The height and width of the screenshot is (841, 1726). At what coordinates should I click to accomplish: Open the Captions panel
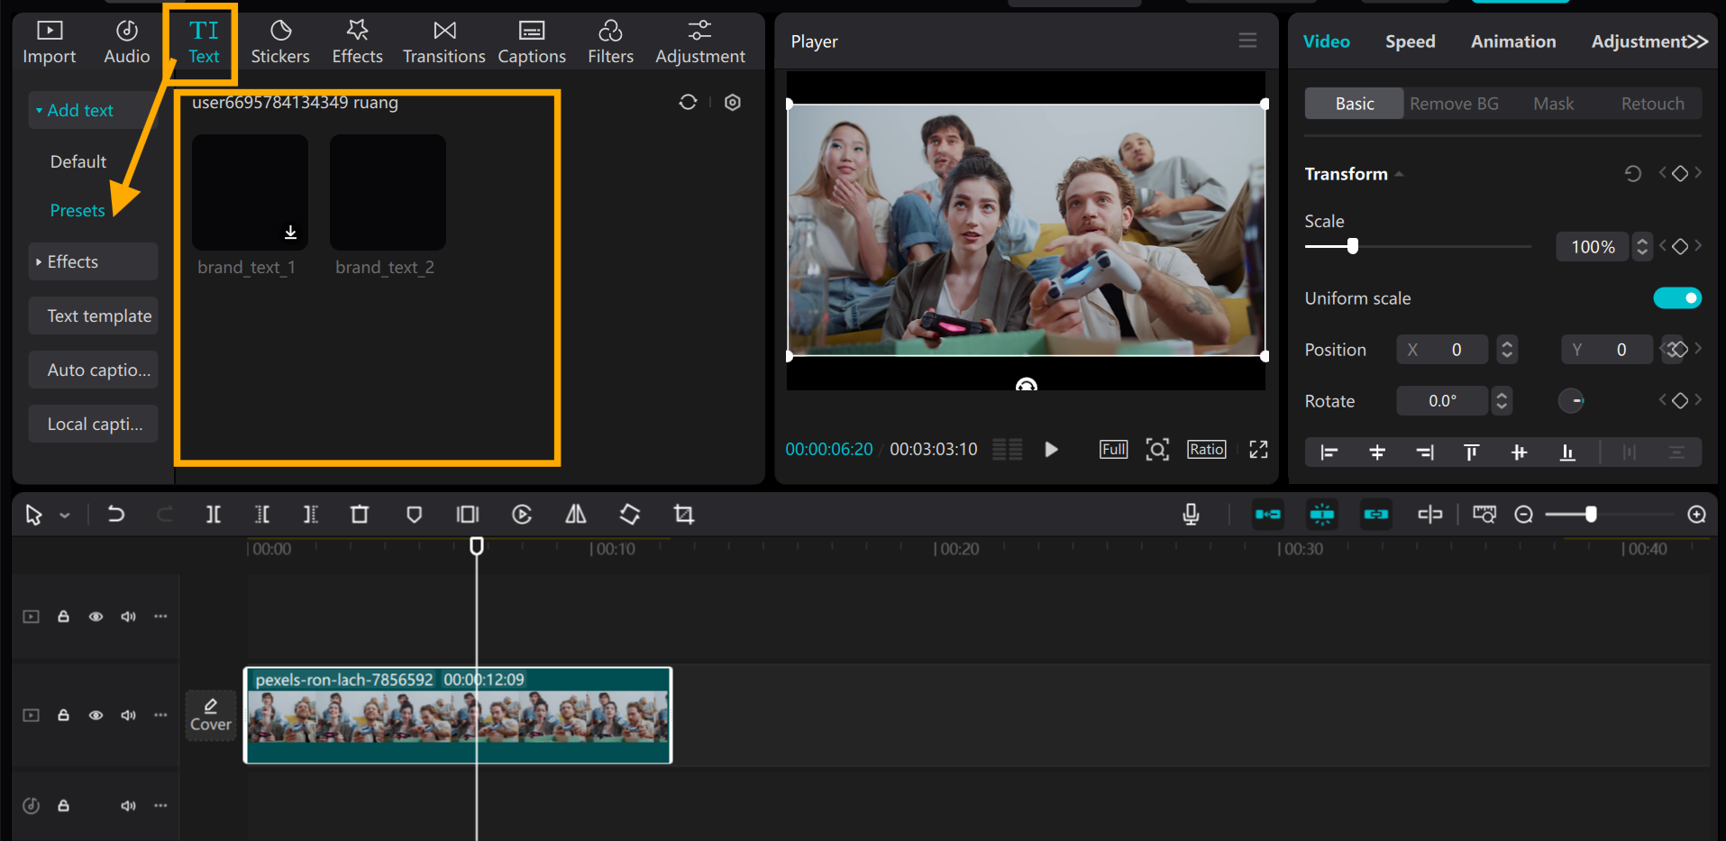click(x=532, y=41)
